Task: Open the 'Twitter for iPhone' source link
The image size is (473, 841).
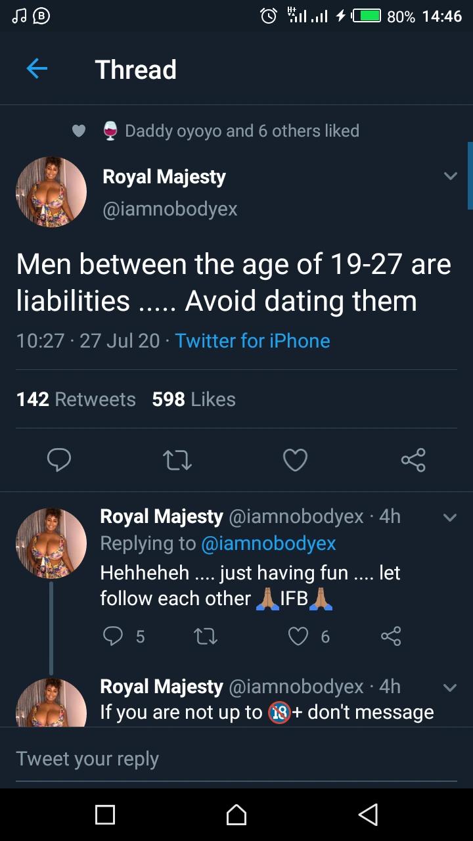Action: click(x=252, y=341)
